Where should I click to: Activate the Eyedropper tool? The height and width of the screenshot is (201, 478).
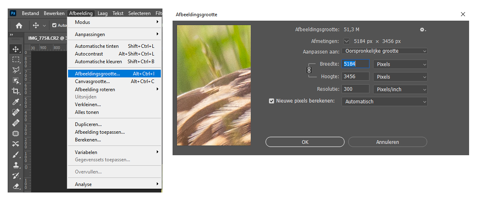16,102
